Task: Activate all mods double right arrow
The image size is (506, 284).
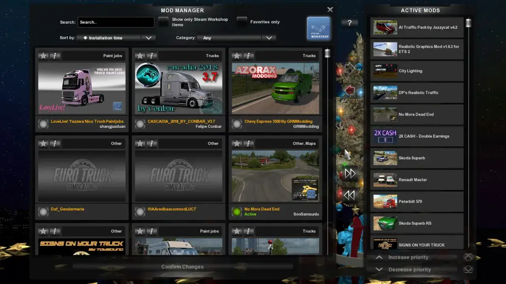Action: pos(350,173)
